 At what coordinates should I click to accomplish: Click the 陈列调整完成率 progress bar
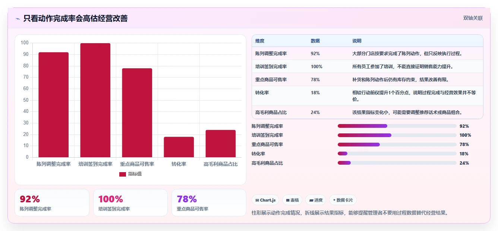(397, 126)
